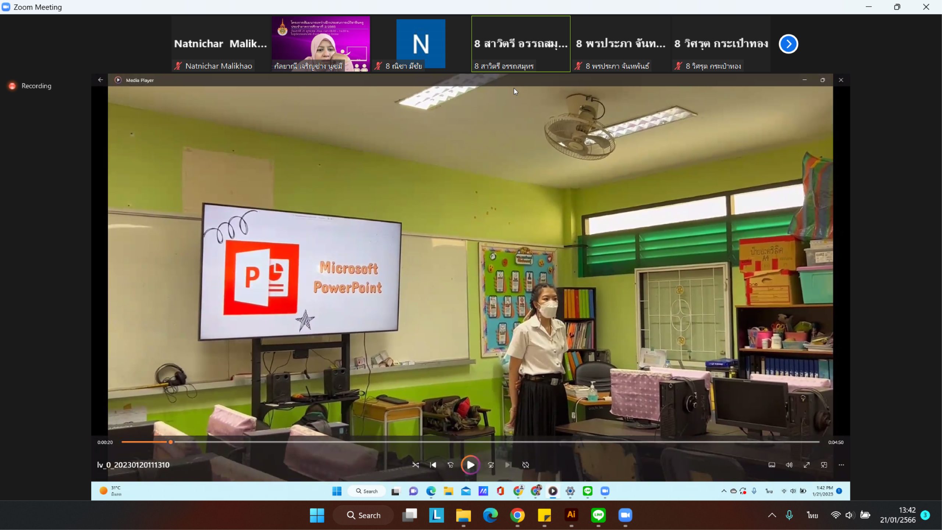Skip back 10 seconds in Media Player
Viewport: 942px width, 530px height.
pos(450,465)
